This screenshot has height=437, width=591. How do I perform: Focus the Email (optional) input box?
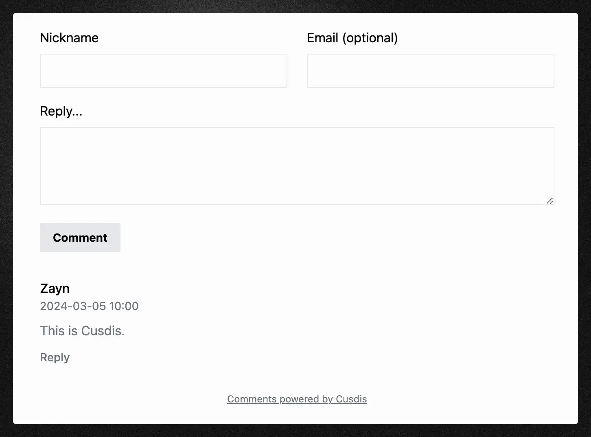[430, 71]
